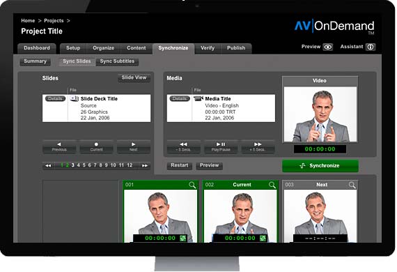Image resolution: width=397 pixels, height=272 pixels.
Task: Open the Sync Subtitles sub-tab
Action: coord(117,61)
